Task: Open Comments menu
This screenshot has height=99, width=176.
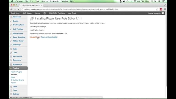Action: pos(17,60)
